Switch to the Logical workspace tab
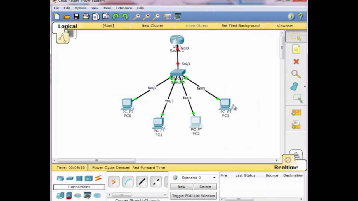358x201 pixels. point(67,26)
